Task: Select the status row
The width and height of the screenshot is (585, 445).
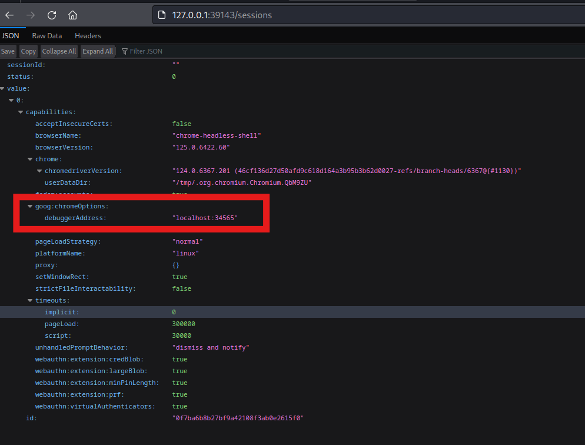Action: click(x=292, y=77)
